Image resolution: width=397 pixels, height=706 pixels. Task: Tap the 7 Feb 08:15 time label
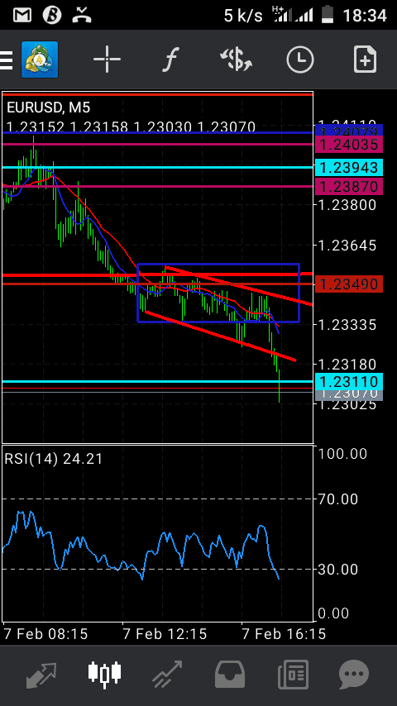coord(45,634)
